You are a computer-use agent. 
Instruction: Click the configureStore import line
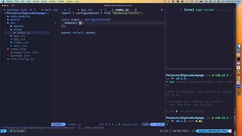tap(102, 13)
